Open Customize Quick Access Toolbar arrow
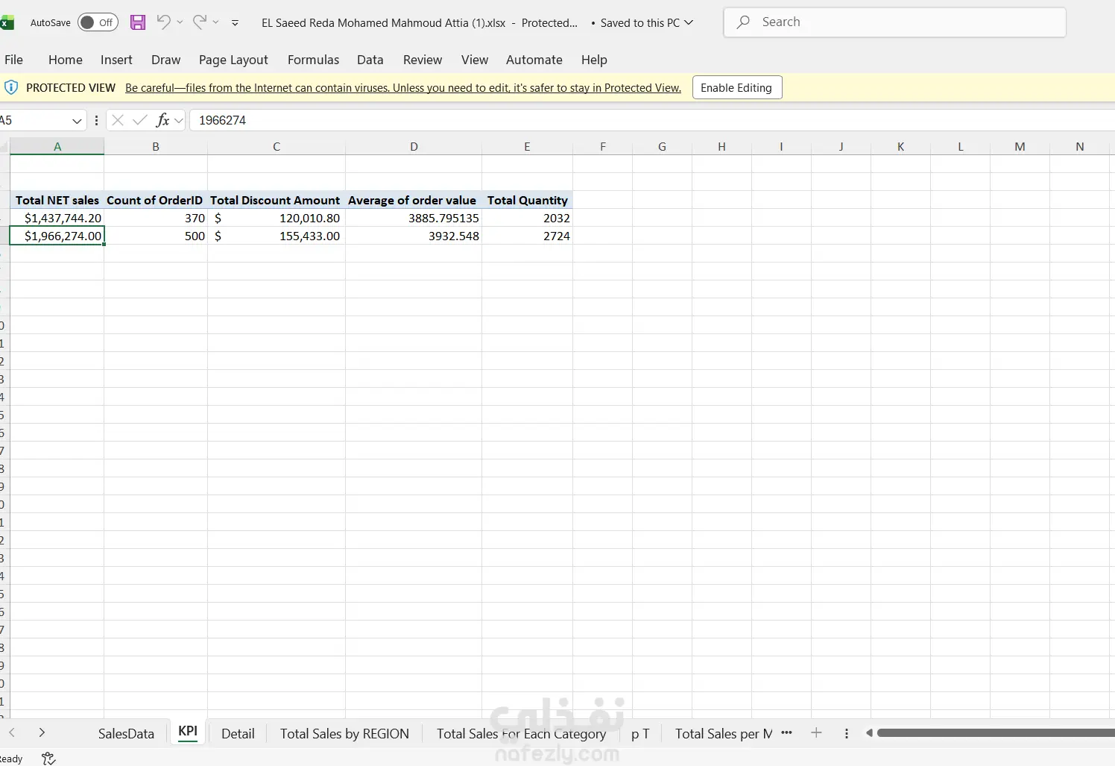 pos(235,23)
